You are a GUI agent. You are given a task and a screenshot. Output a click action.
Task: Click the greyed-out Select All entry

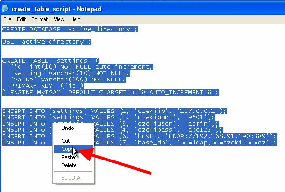tap(73, 178)
